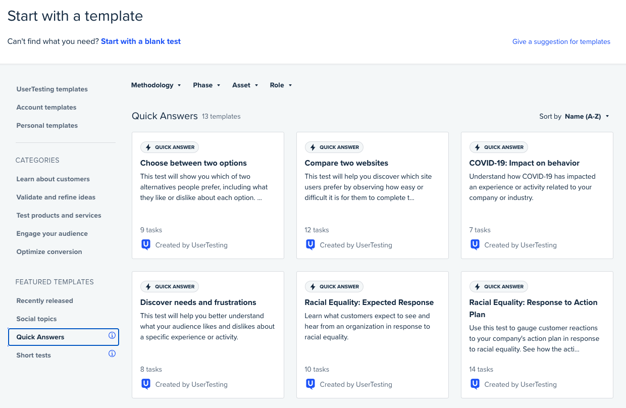Click Quick Answer badge on Choose between two options
This screenshot has width=626, height=408.
tap(170, 147)
